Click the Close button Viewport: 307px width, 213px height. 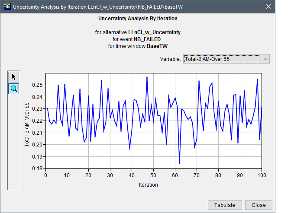(259, 205)
